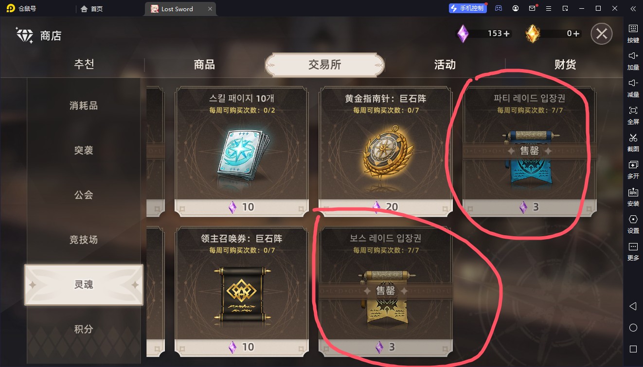Image resolution: width=643 pixels, height=367 pixels.
Task: Switch to the 商品 shop tab
Action: [204, 65]
